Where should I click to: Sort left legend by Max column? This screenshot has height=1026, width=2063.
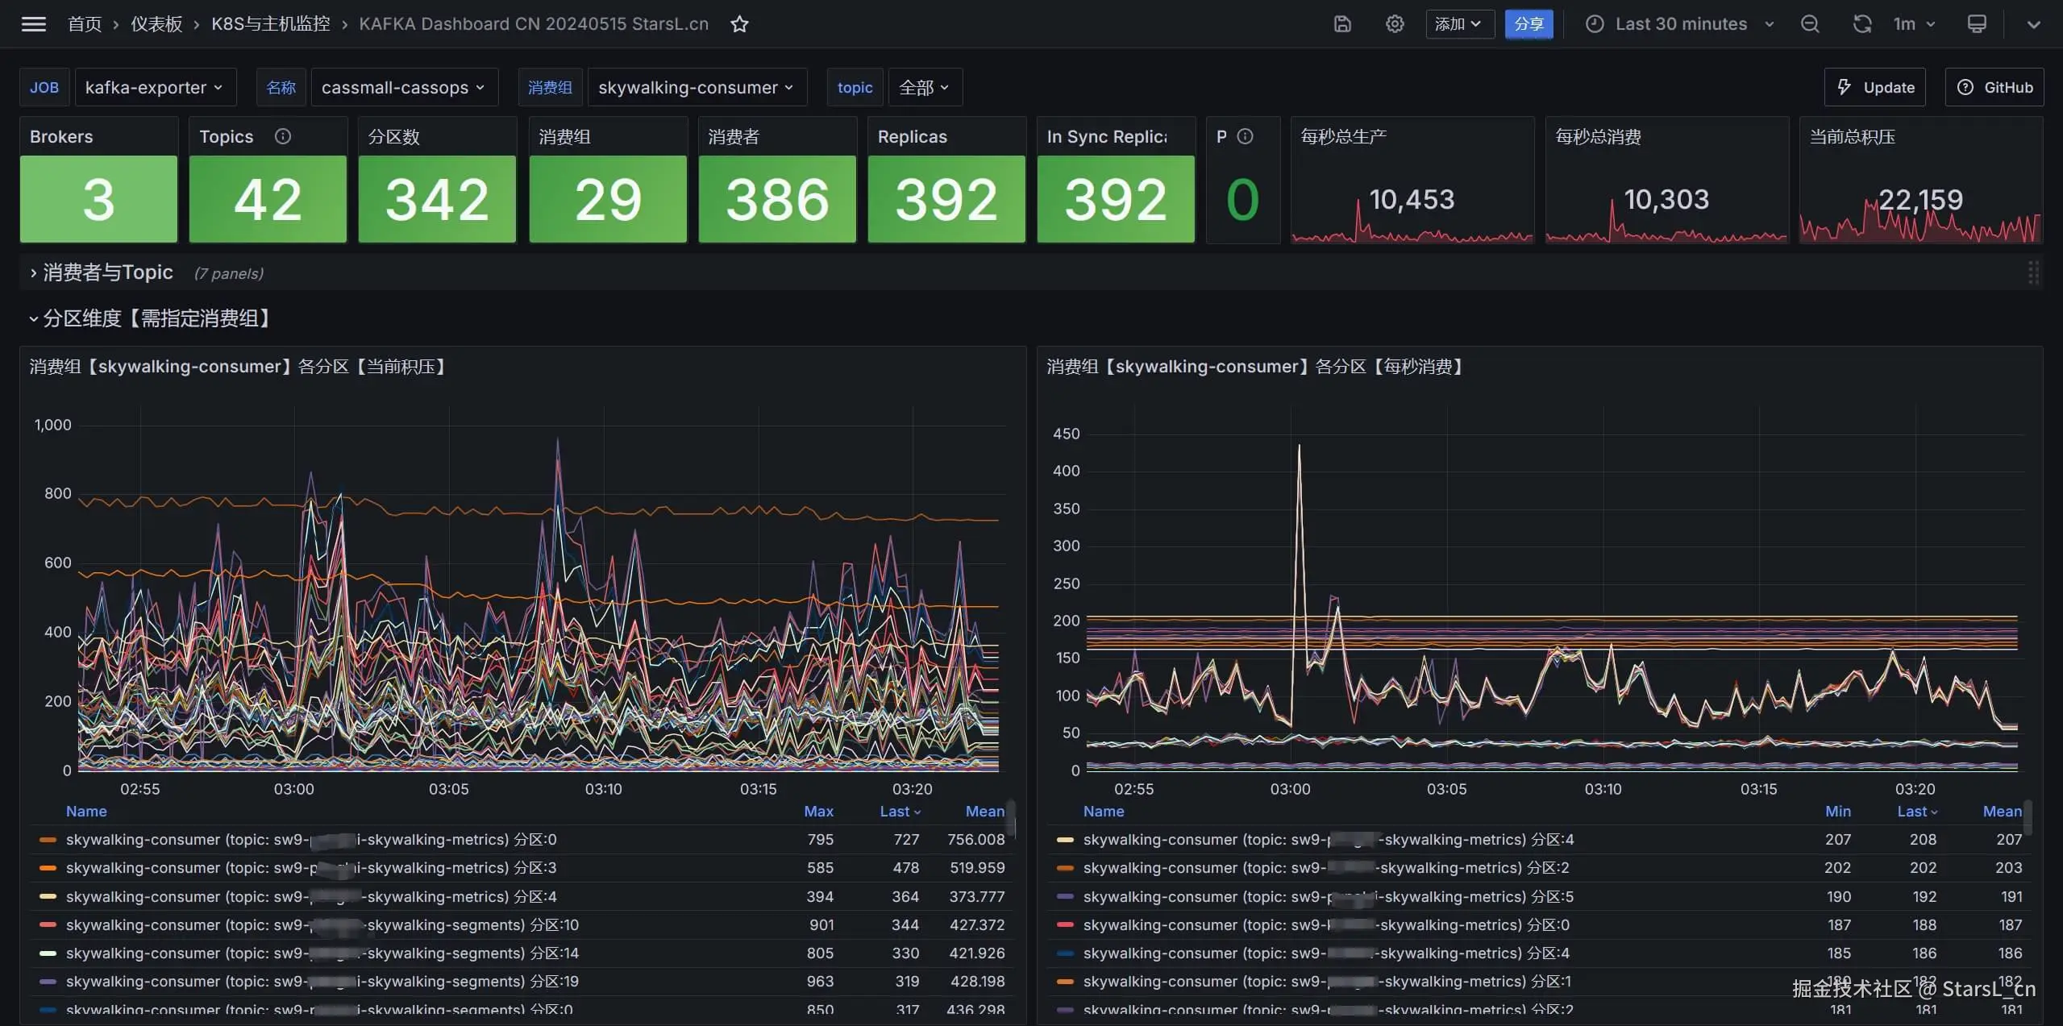click(x=818, y=811)
